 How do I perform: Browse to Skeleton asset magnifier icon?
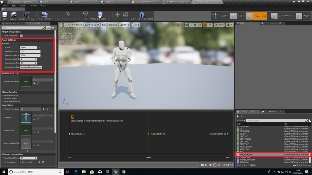[38, 119]
